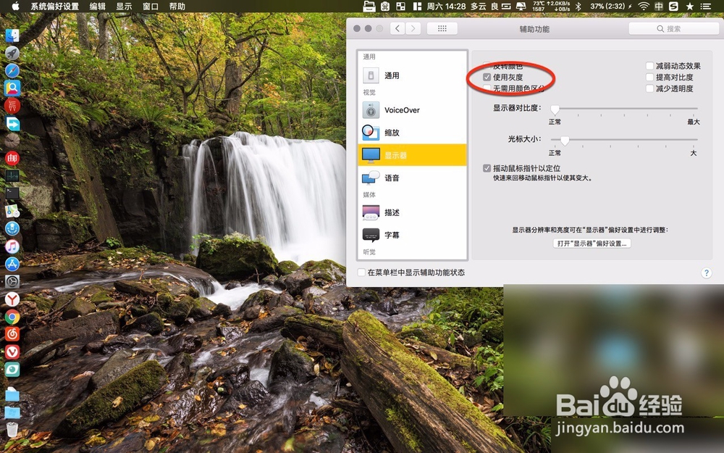Open Vivaldi browser icon in dock
This screenshot has height=453, width=724.
[x=12, y=352]
